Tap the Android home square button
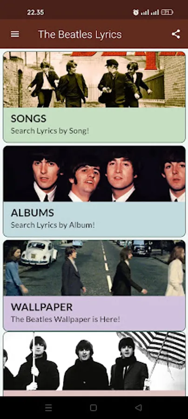Screen dimensions: 188x419 tap(94, 407)
